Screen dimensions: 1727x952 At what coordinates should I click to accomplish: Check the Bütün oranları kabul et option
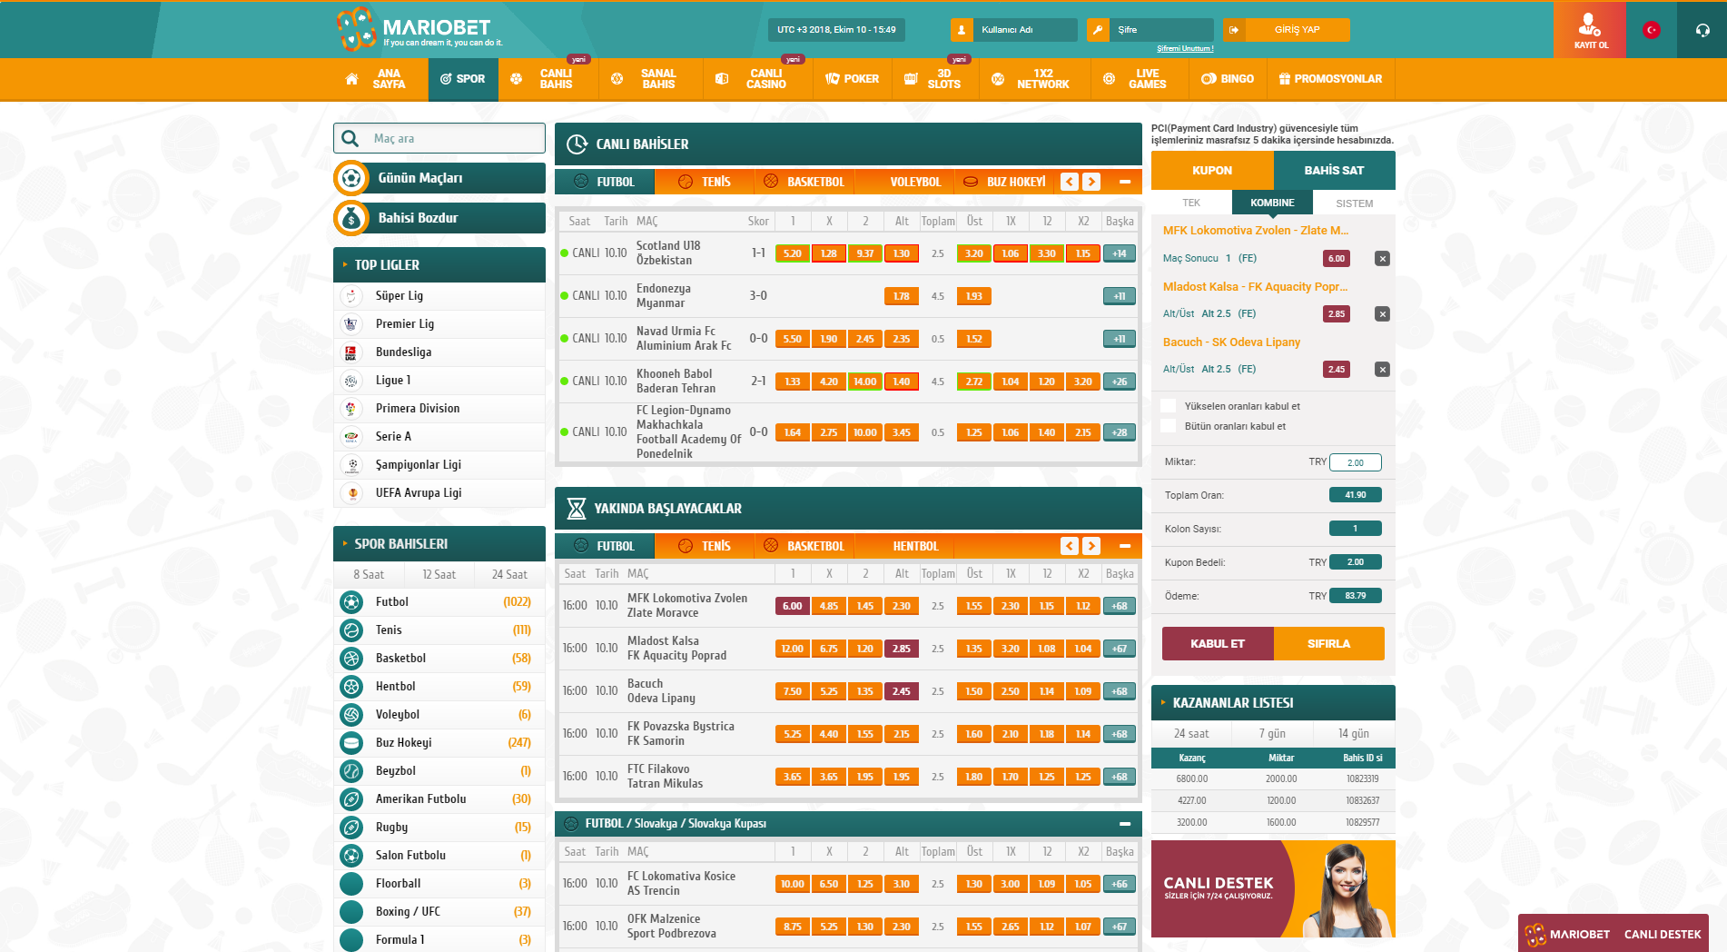[1169, 426]
